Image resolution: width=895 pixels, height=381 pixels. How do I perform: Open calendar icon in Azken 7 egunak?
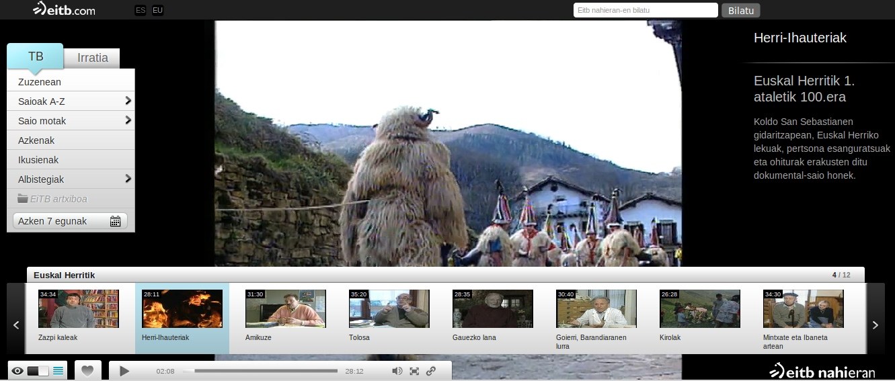click(115, 221)
